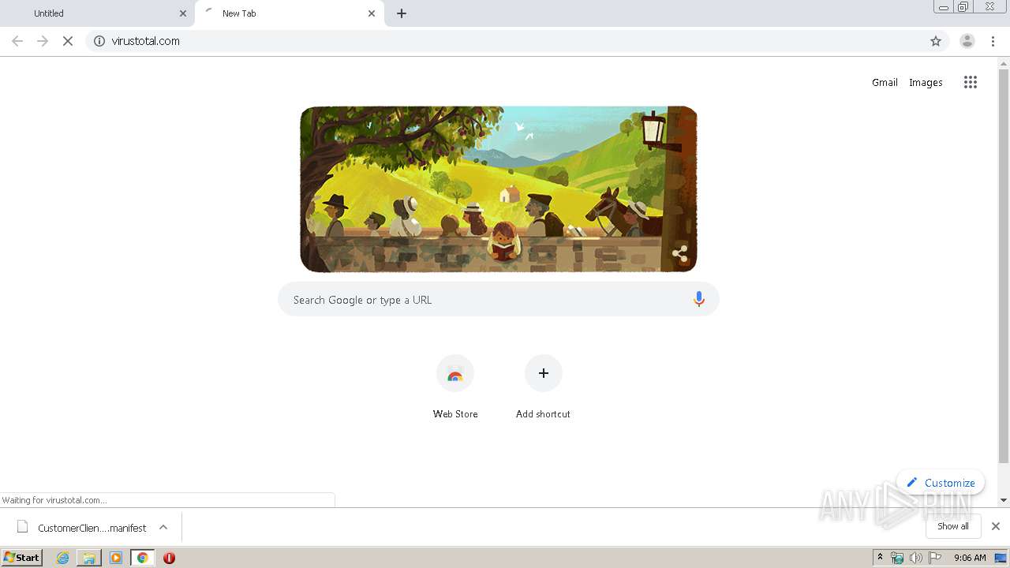Bookmark this page with the star icon
1010x568 pixels.
[x=936, y=41]
